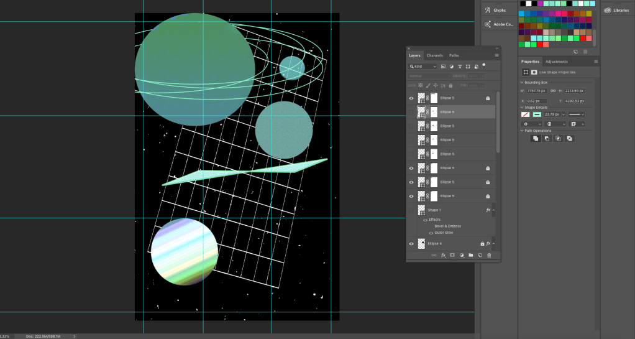Open the stroke width dropdown arrow
Screen dimensions: 635x339
pyautogui.click(x=564, y=114)
